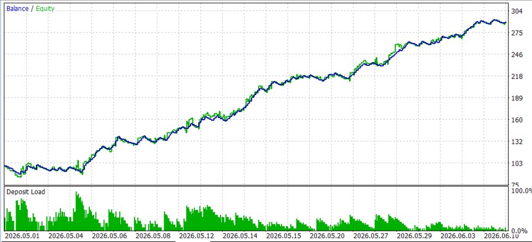Select the 103 value on the vertical axis
The image size is (532, 242).
pos(516,163)
